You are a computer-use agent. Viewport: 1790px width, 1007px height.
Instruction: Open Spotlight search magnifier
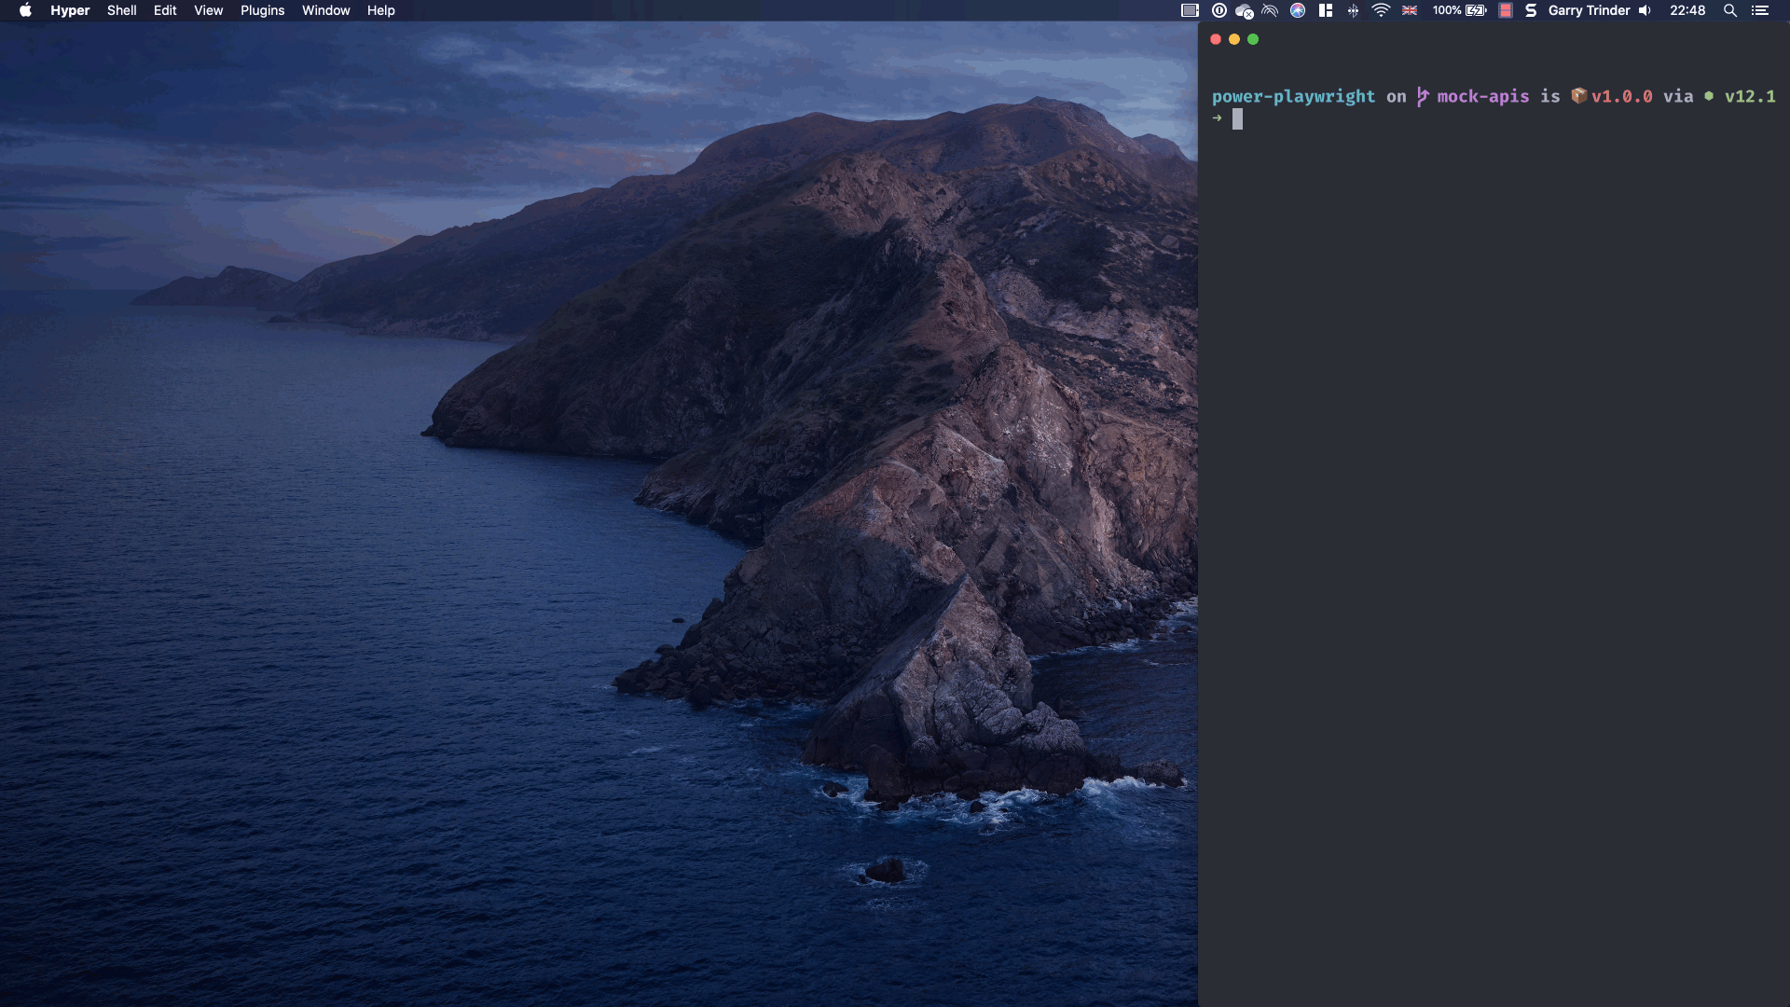tap(1729, 10)
